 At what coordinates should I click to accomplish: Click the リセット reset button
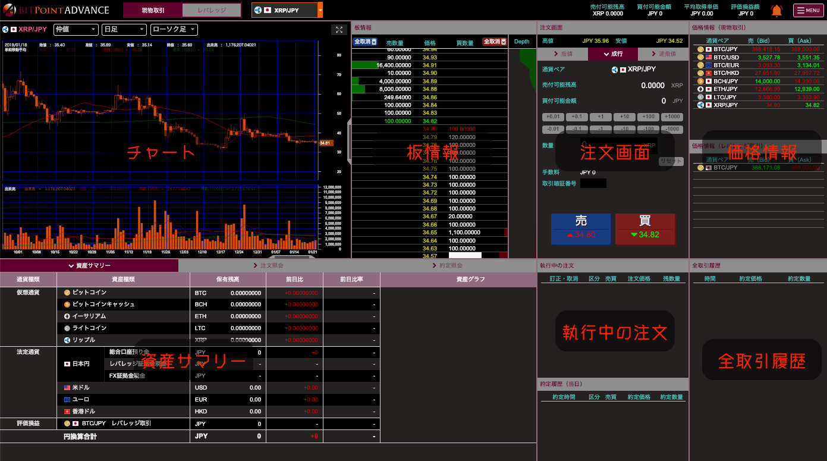pos(671,161)
